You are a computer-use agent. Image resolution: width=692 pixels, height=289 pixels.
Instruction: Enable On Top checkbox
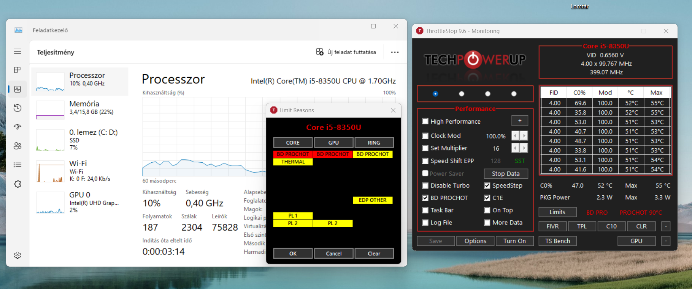487,210
